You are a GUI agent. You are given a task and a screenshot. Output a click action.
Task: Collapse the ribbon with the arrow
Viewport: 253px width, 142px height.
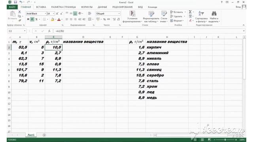tap(244, 25)
